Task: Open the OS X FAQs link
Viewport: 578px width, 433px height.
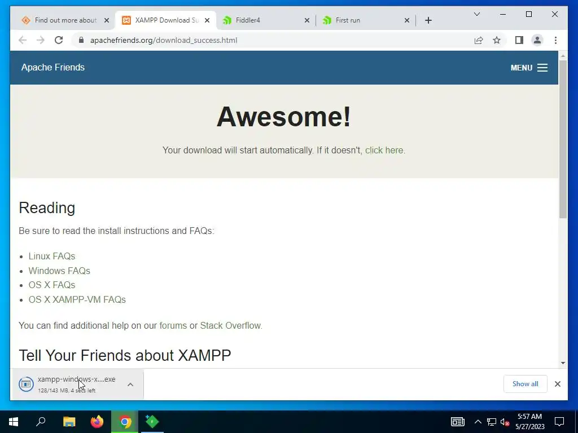Action: [52, 285]
